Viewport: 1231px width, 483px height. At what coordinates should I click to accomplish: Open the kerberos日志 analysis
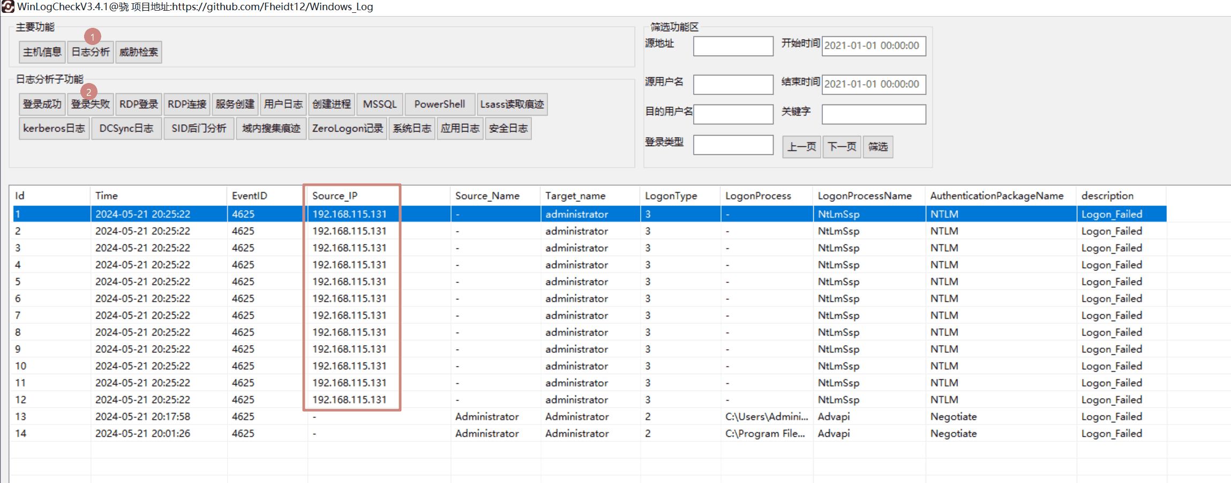point(54,129)
